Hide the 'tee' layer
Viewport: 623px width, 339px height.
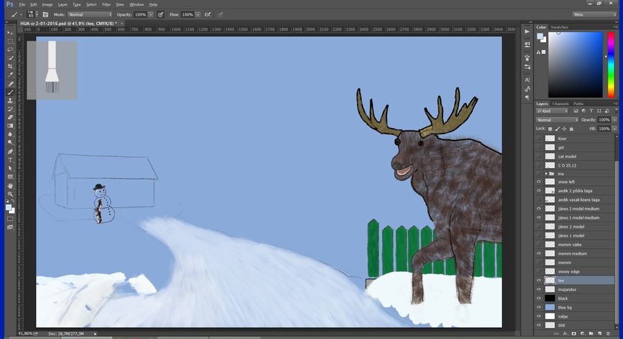[x=539, y=280]
